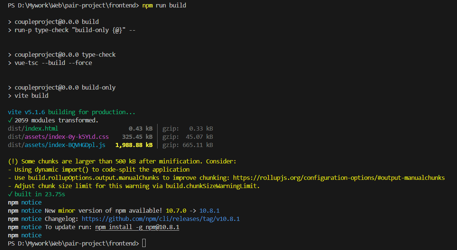The width and height of the screenshot is (457, 250).
Task: Click the (!) warning marker for chunk sizes
Action: [13, 161]
